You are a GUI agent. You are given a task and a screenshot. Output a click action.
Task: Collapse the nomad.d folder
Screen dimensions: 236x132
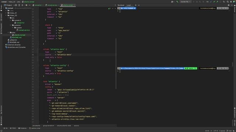(x=11, y=20)
